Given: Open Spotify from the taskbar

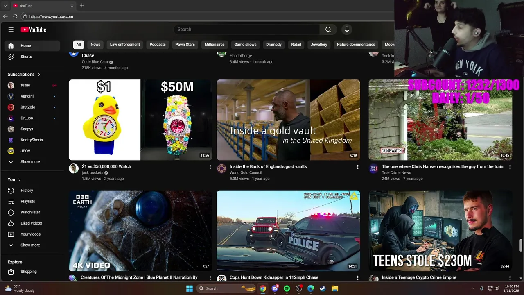Looking at the screenshot, I should point(287,288).
